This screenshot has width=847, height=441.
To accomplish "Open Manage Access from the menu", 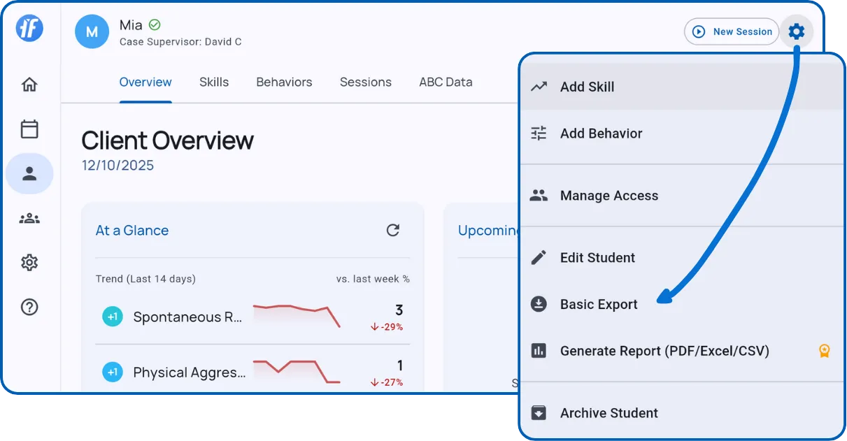I will (x=608, y=196).
